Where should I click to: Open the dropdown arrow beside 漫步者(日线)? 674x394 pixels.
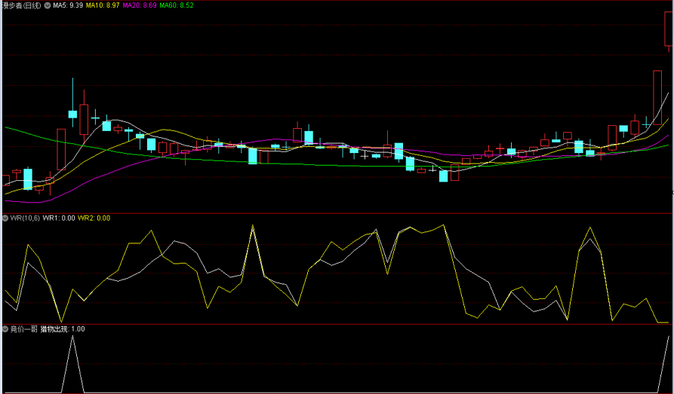[48, 5]
